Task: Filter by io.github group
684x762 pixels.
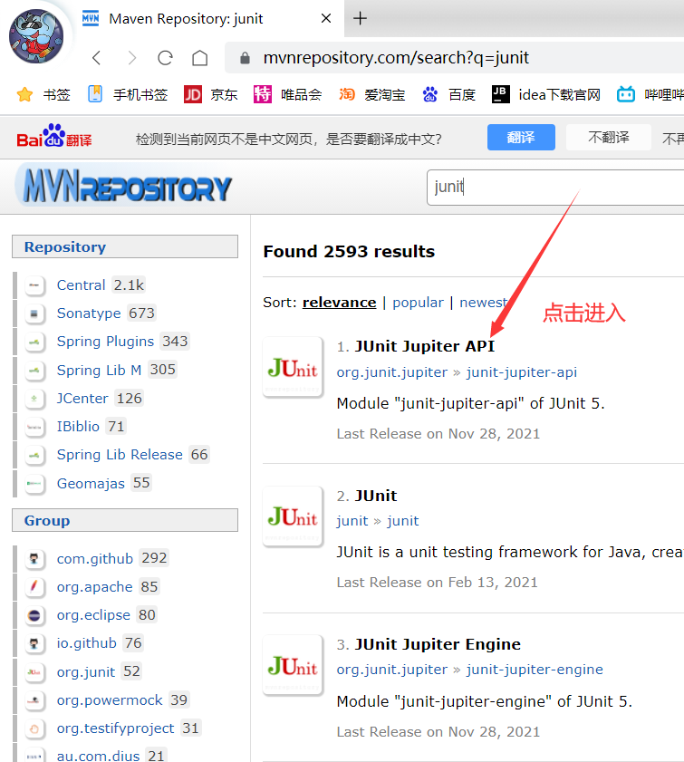Action: click(x=86, y=643)
